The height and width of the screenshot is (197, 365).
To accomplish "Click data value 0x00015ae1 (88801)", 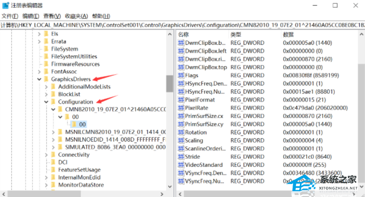I will (x=309, y=91).
